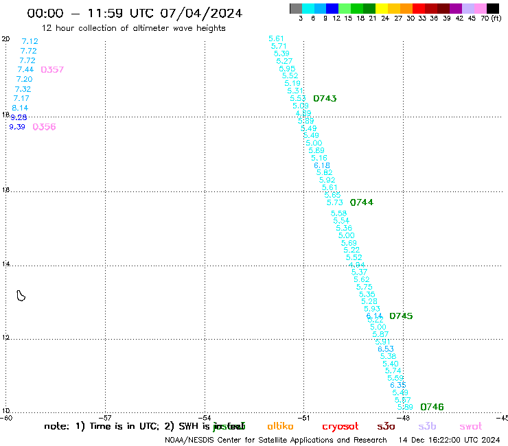Pick the dark blue color scale swatch
Screen dimensions: 508x446
point(332,8)
